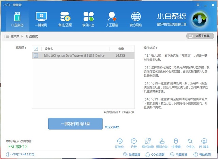Open 帮助视频 link
The width and height of the screenshot is (218, 159).
point(202,154)
